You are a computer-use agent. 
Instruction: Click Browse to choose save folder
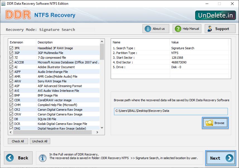(215, 123)
